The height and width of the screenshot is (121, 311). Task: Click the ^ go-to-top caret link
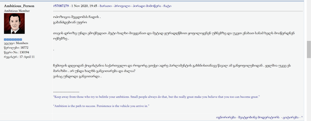tap(302, 117)
